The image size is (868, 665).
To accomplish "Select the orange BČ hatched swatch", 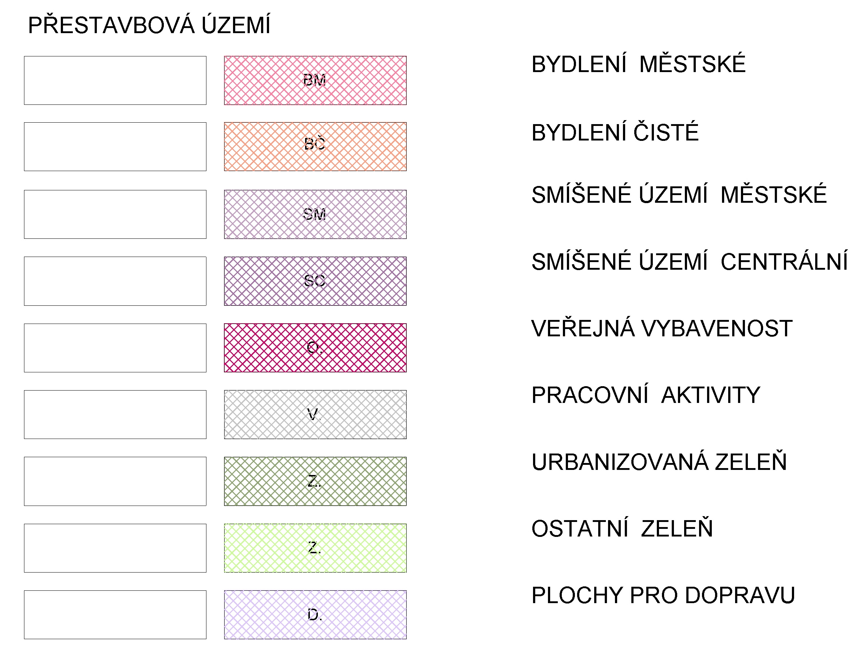I will (315, 146).
